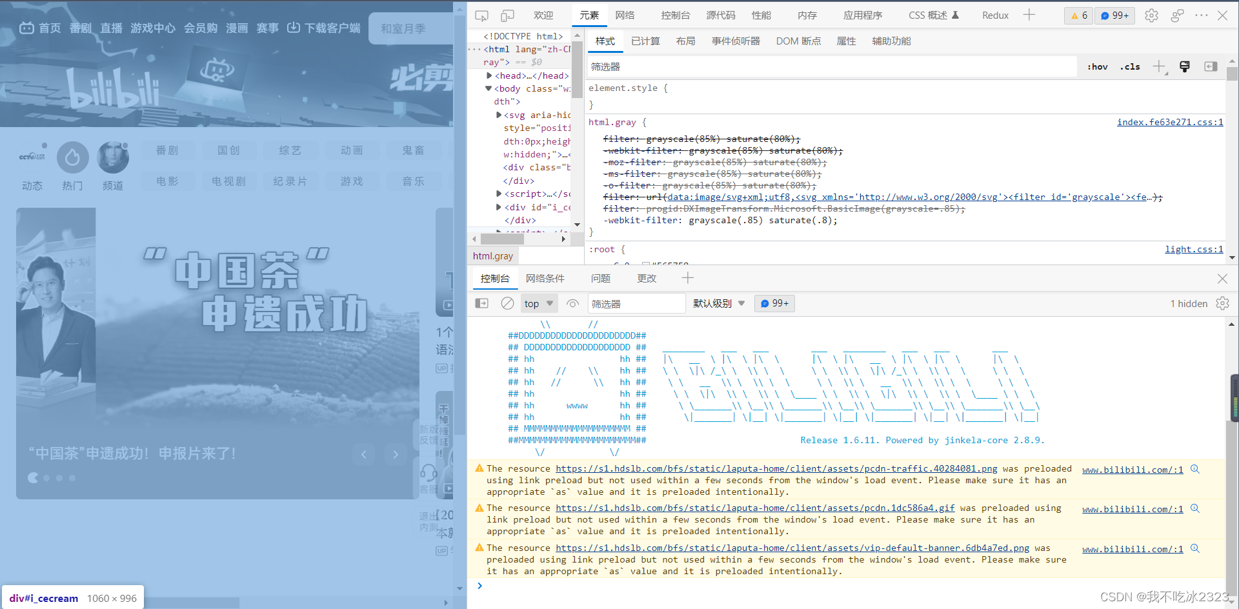Create live expression eye icon
1239x609 pixels.
coord(572,303)
